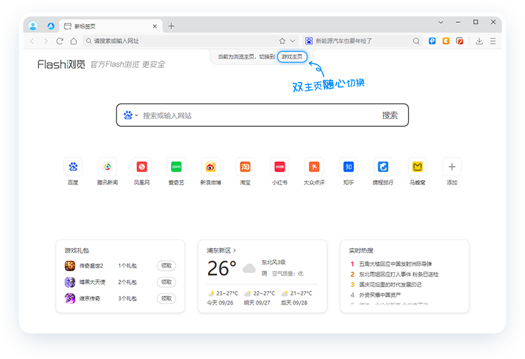Screen dimensions: 525x359
Task: Open 游戏礼包 section title
Action: 77,250
